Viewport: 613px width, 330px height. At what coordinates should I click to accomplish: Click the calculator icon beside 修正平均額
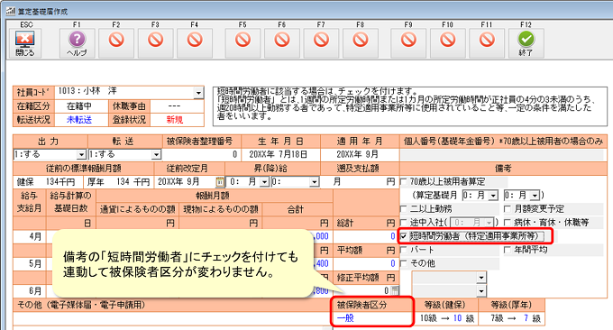point(395,291)
